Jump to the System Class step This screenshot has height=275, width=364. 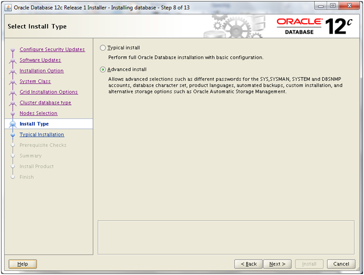35,81
